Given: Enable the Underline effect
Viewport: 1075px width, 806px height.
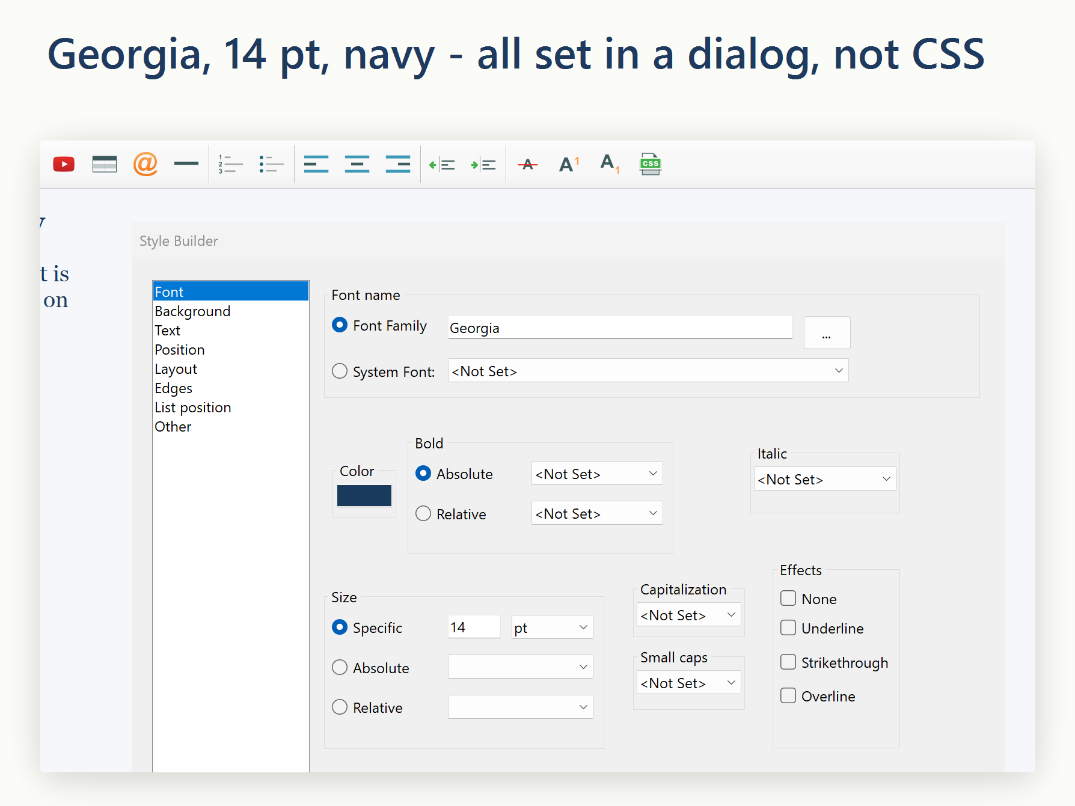Looking at the screenshot, I should coord(788,627).
